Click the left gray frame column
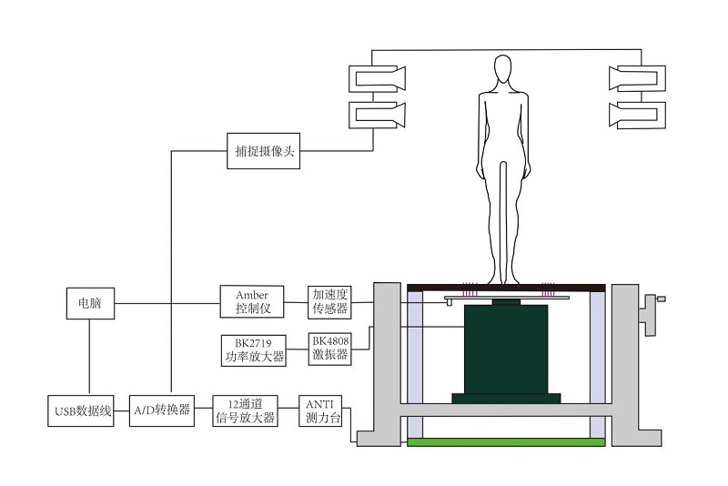728x486 pixels. [x=388, y=362]
